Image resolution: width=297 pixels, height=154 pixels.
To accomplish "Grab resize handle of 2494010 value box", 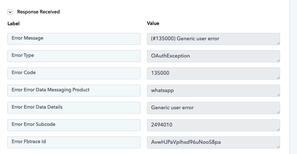I will (x=278, y=130).
